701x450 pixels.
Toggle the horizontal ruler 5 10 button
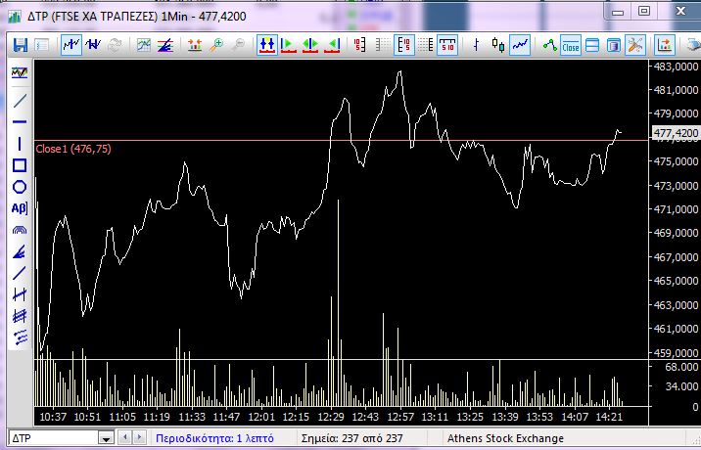[x=447, y=45]
